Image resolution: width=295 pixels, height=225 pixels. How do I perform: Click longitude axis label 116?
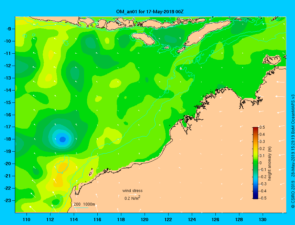(x=97, y=220)
